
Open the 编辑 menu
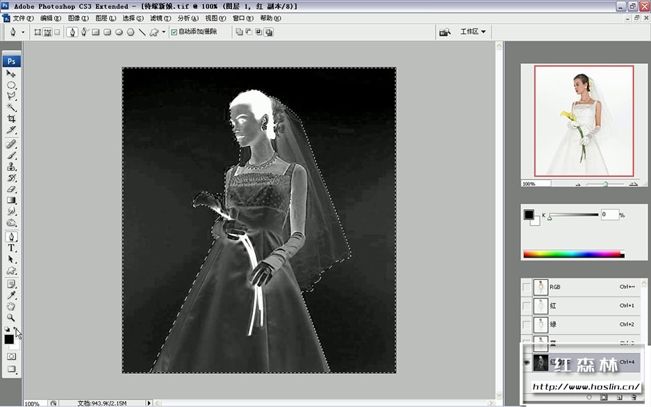51,18
